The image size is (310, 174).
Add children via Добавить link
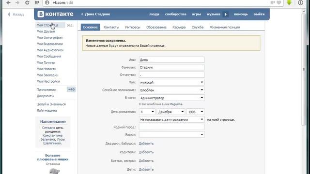pyautogui.click(x=146, y=170)
